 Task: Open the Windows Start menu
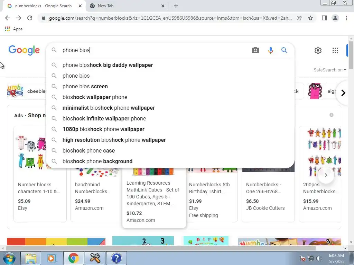[x=9, y=258]
